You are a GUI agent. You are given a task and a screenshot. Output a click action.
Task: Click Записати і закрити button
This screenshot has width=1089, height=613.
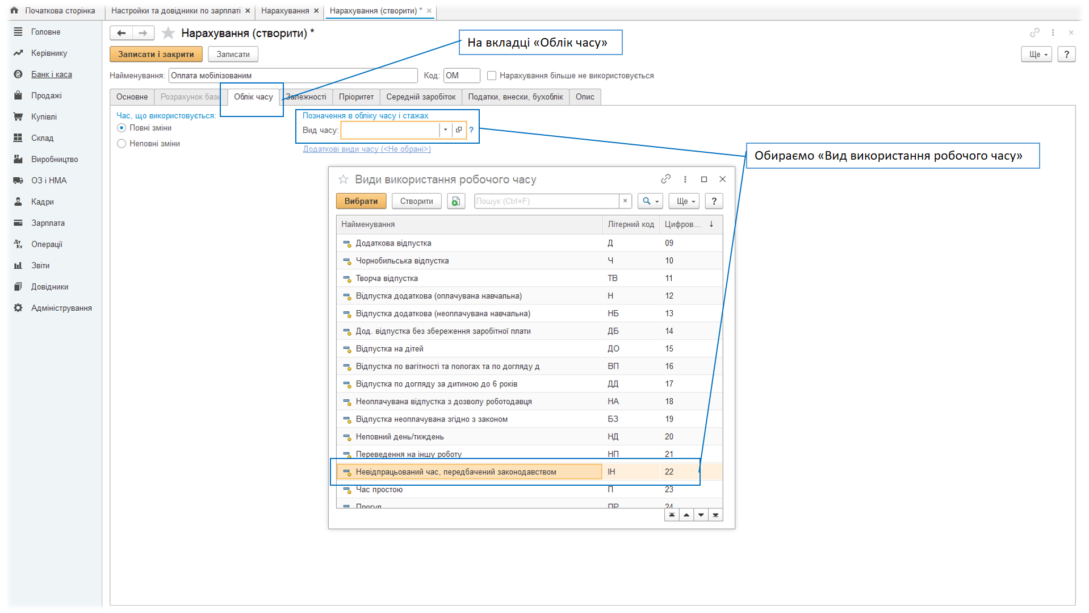tap(156, 54)
